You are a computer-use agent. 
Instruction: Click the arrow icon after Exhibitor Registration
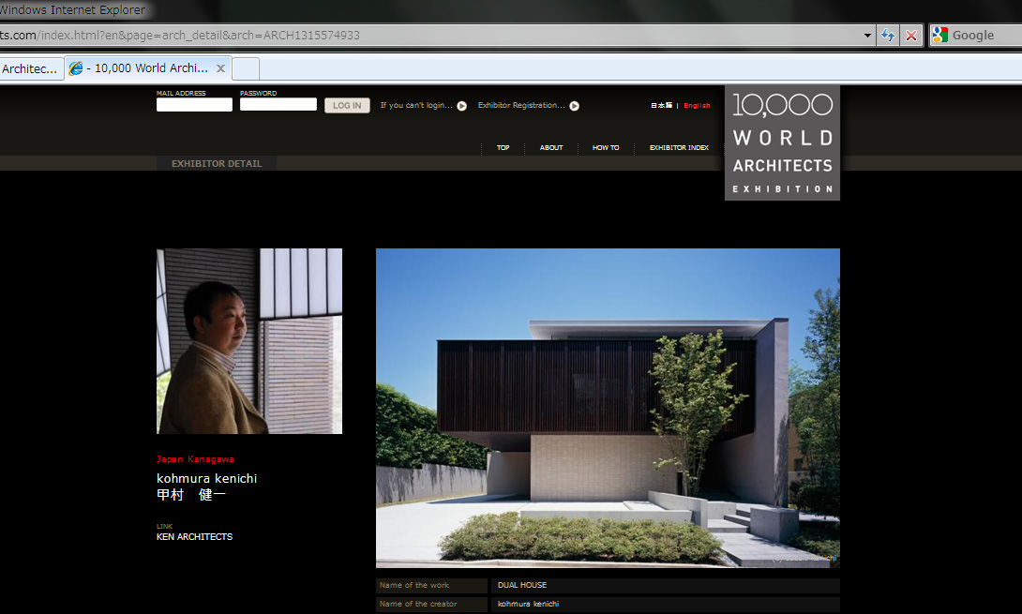tap(574, 106)
